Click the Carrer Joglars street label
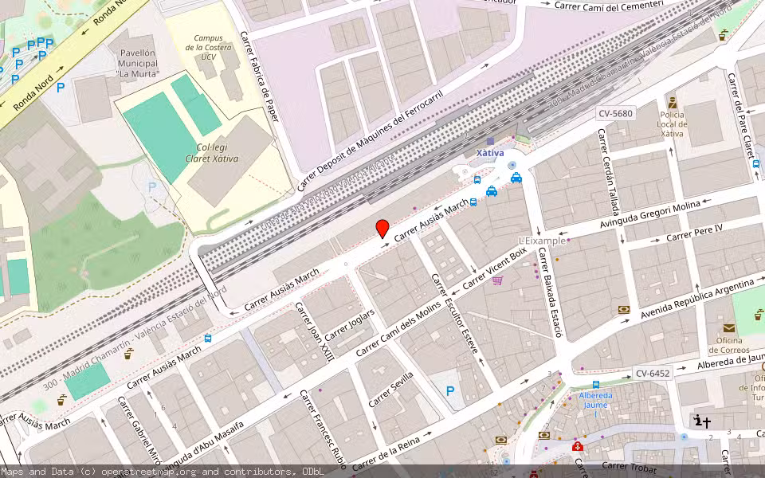 click(349, 325)
